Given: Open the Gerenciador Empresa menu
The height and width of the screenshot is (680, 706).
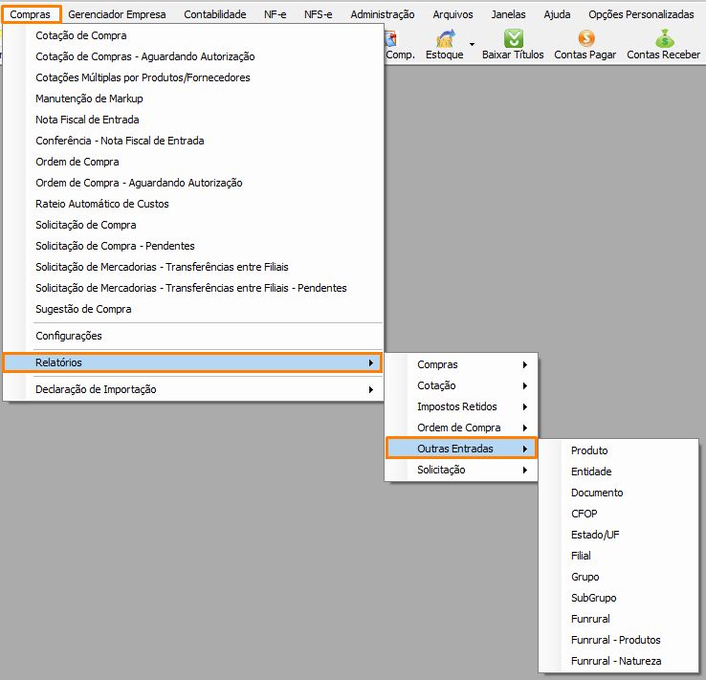Looking at the screenshot, I should coord(117,14).
